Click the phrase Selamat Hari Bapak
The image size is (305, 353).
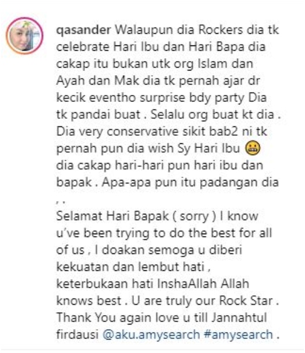(112, 216)
